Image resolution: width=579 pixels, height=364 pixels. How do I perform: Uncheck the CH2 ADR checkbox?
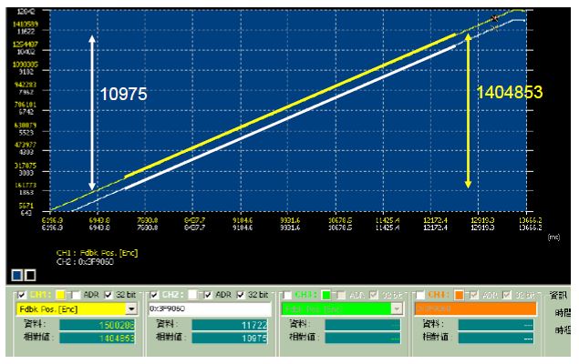(210, 296)
